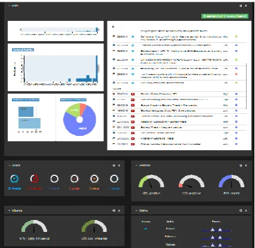This screenshot has height=248, width=255.
Task: Click the Statuses trend sparkline at the bottom
Action: pyautogui.click(x=216, y=245)
